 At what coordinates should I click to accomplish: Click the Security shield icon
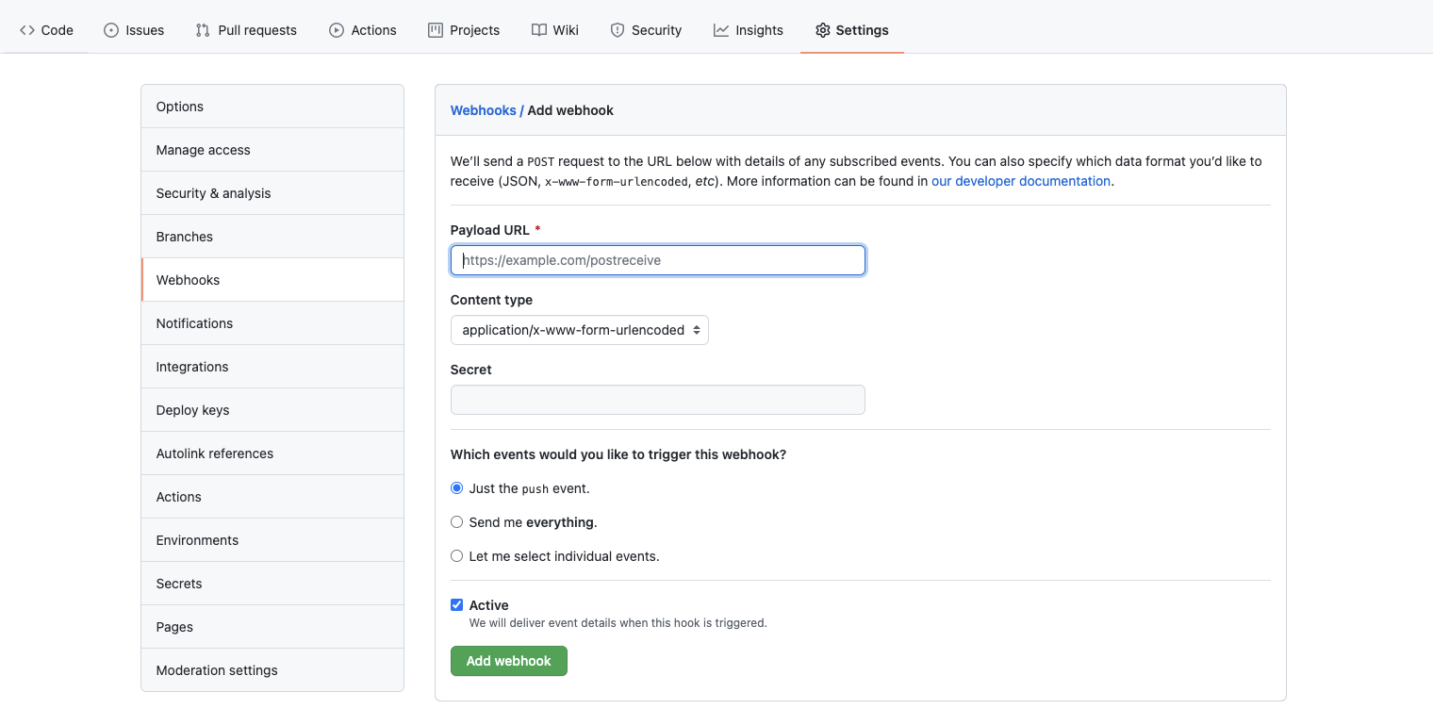point(618,30)
